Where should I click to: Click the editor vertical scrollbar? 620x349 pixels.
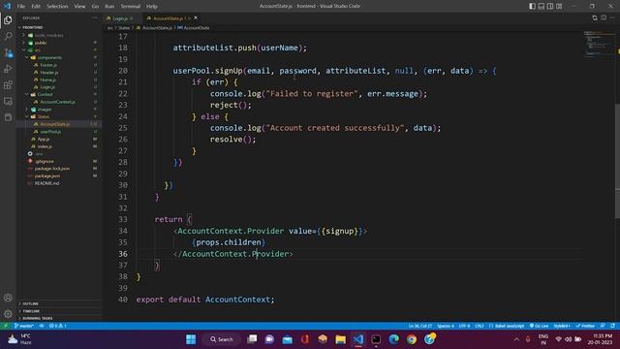618,160
